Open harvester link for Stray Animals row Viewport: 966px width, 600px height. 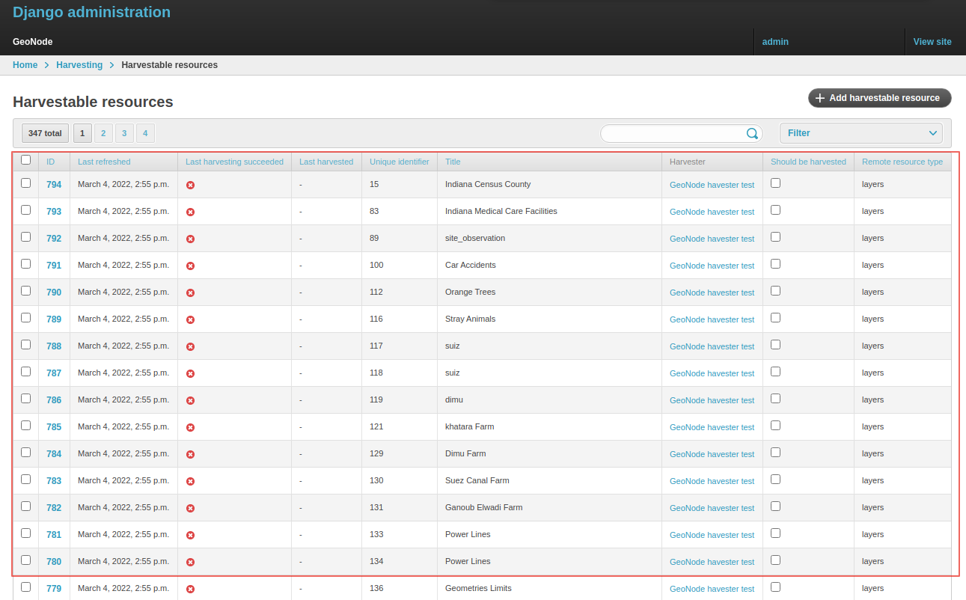[712, 319]
